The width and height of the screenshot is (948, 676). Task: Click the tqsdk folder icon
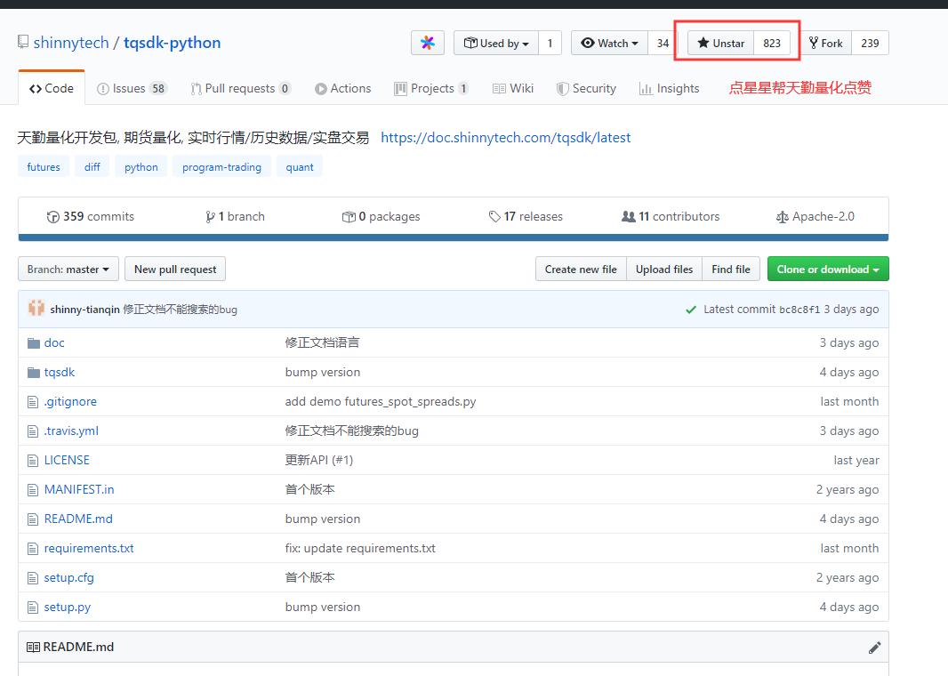[34, 373]
